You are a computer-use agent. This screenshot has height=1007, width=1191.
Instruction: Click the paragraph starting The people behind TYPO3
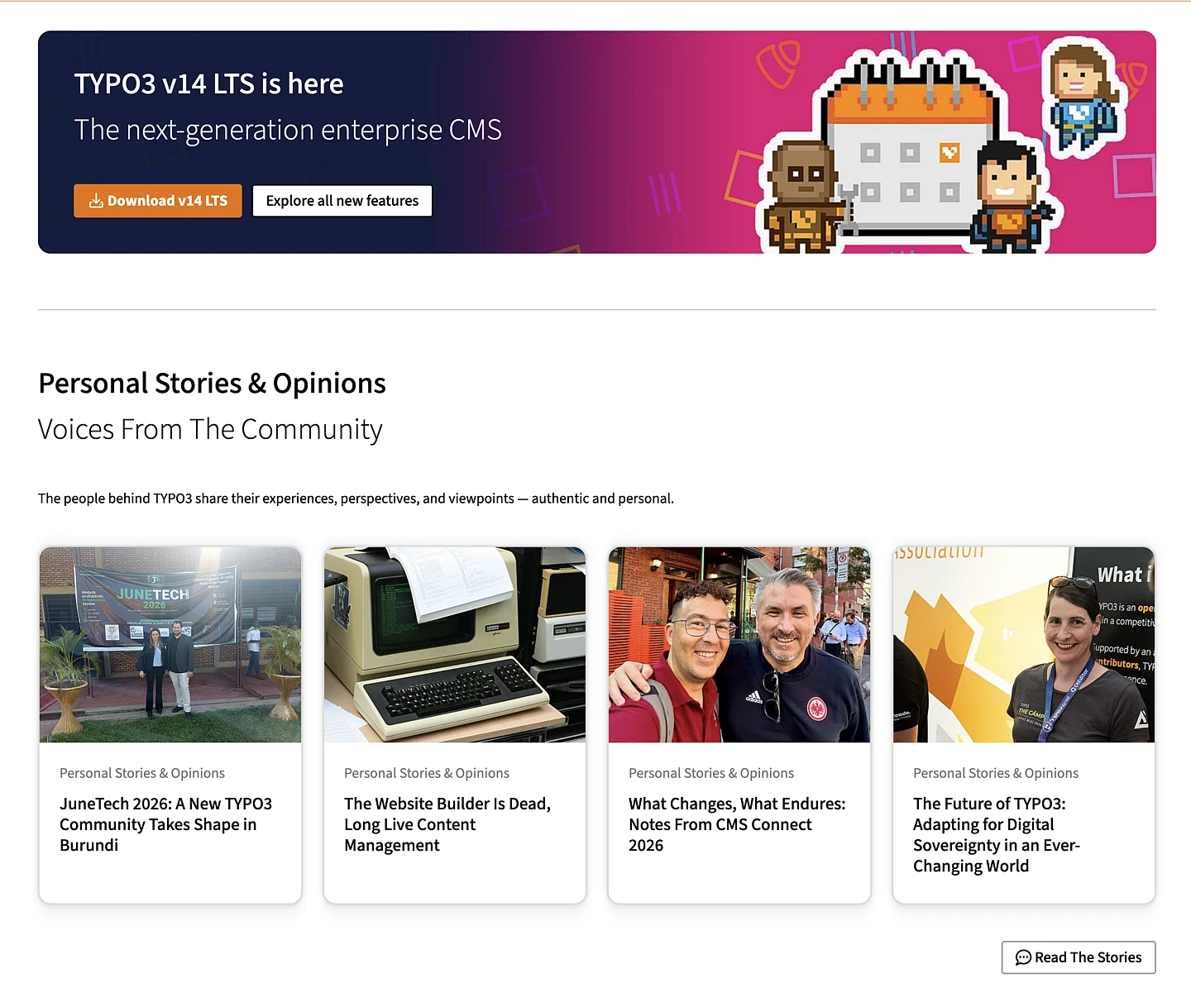click(356, 499)
